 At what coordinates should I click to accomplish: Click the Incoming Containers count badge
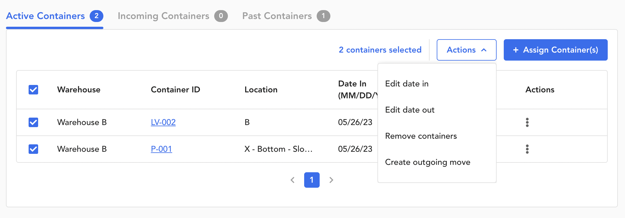coord(221,16)
